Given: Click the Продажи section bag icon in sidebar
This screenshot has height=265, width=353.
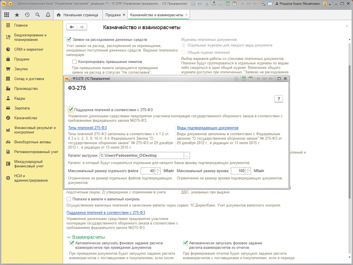Looking at the screenshot, I should (x=8, y=59).
